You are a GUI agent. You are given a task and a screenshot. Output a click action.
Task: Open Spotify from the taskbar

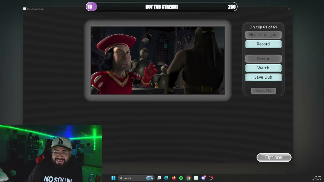click(181, 178)
